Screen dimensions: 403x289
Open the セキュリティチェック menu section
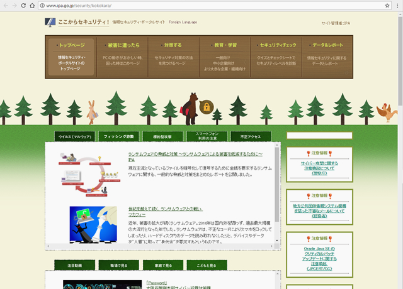click(x=275, y=46)
